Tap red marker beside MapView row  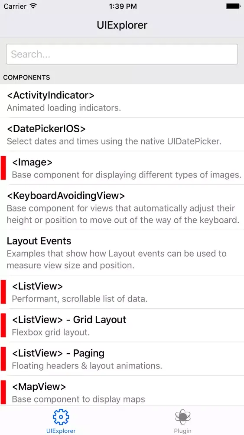pyautogui.click(x=3, y=392)
